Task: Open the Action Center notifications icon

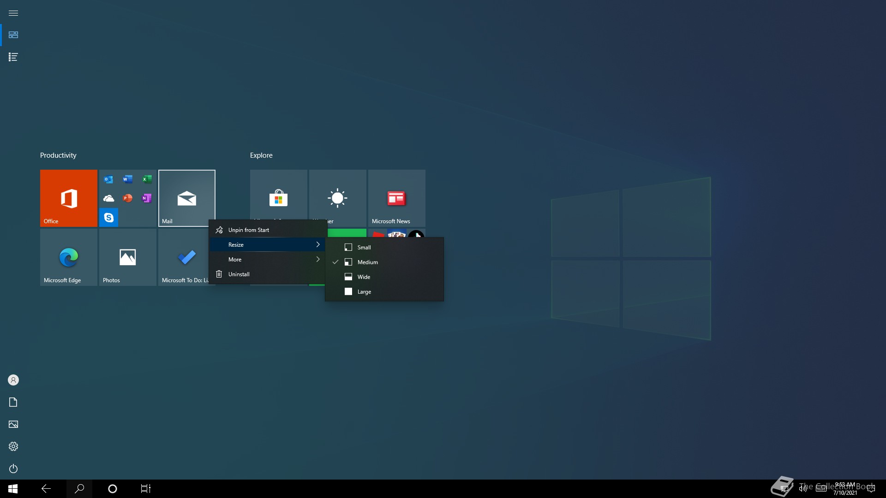Action: coord(871,489)
